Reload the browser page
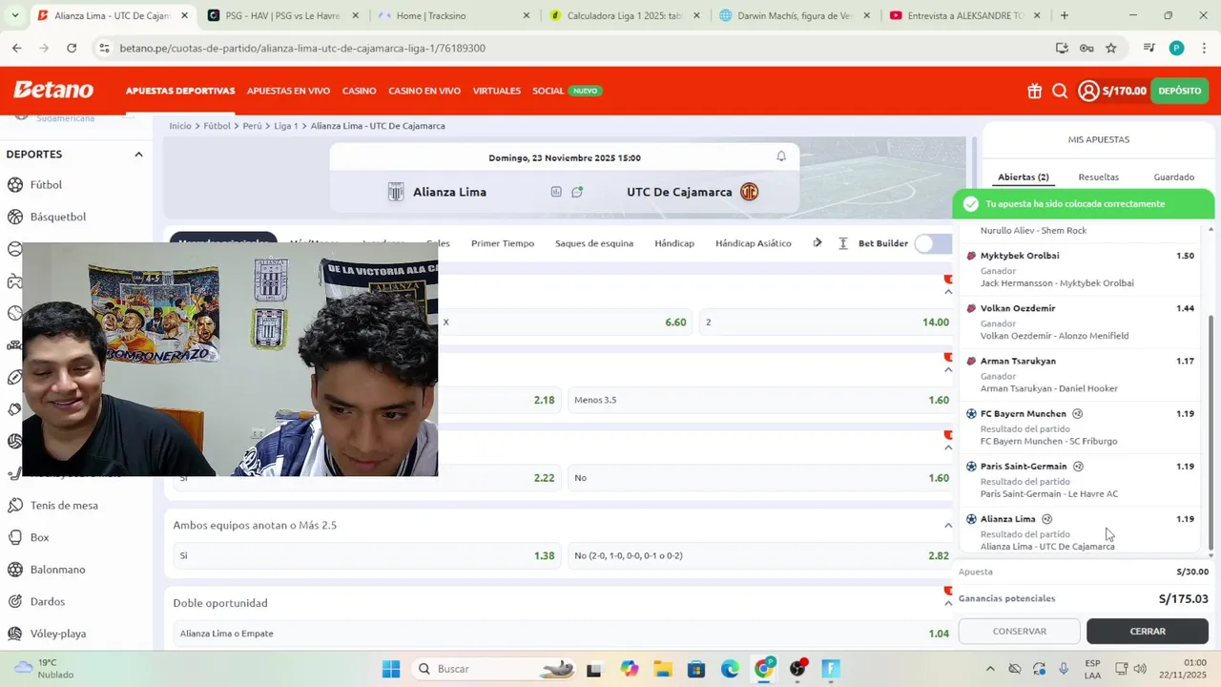 (72, 48)
